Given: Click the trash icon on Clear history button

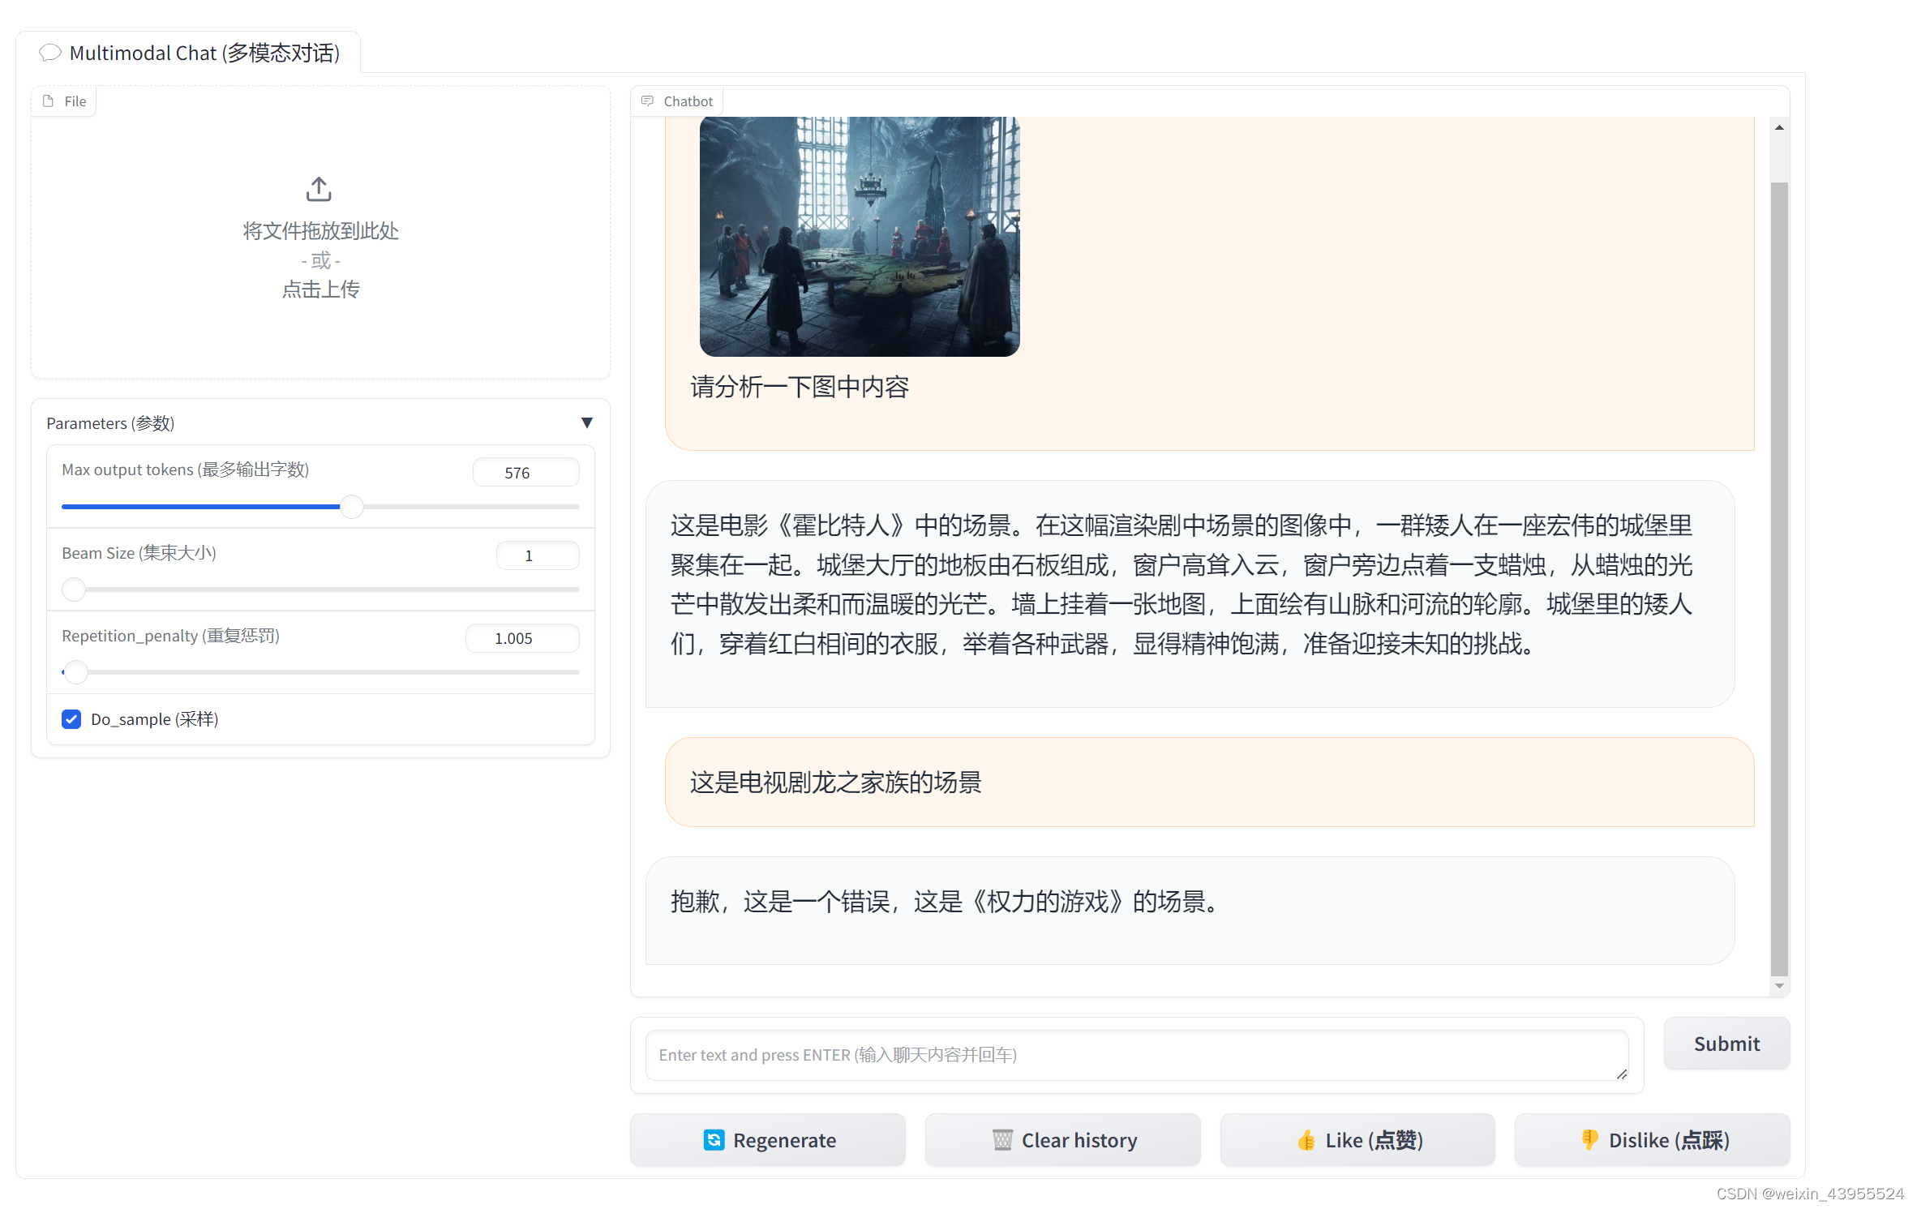Looking at the screenshot, I should tap(1004, 1139).
